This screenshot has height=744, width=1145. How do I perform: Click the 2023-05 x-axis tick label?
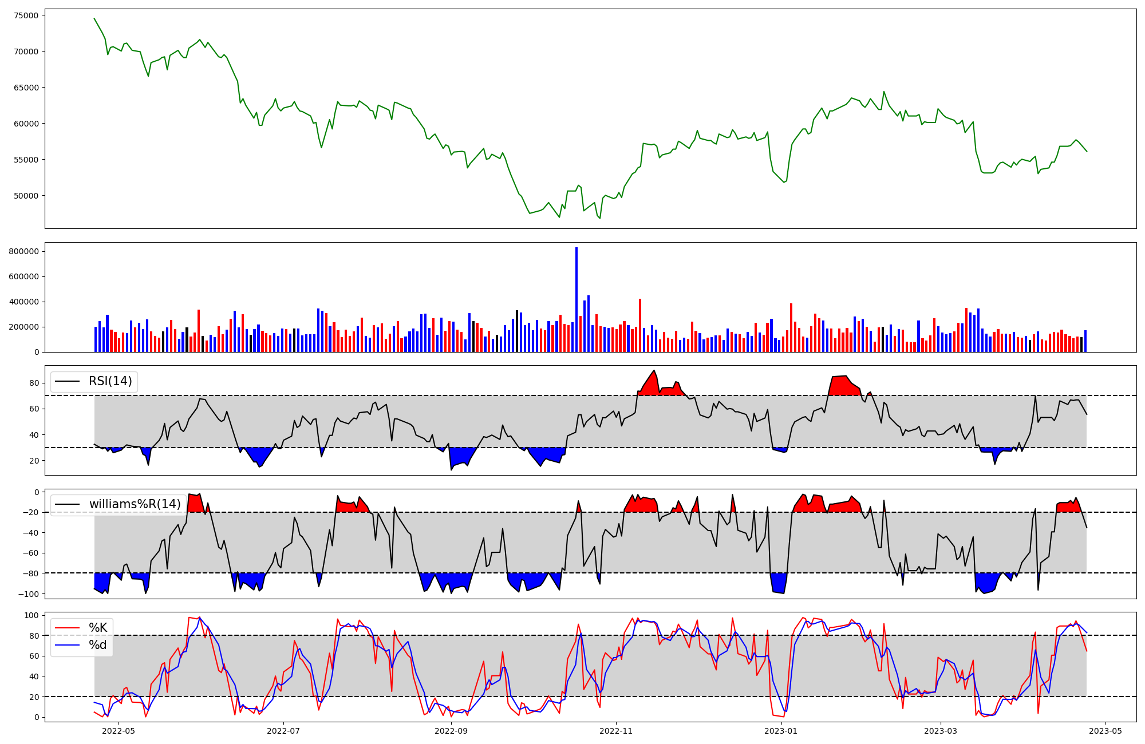click(1105, 731)
